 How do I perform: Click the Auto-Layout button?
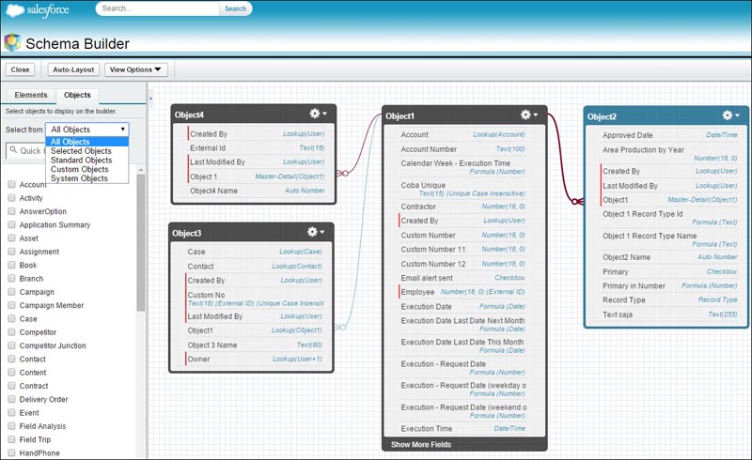click(73, 69)
